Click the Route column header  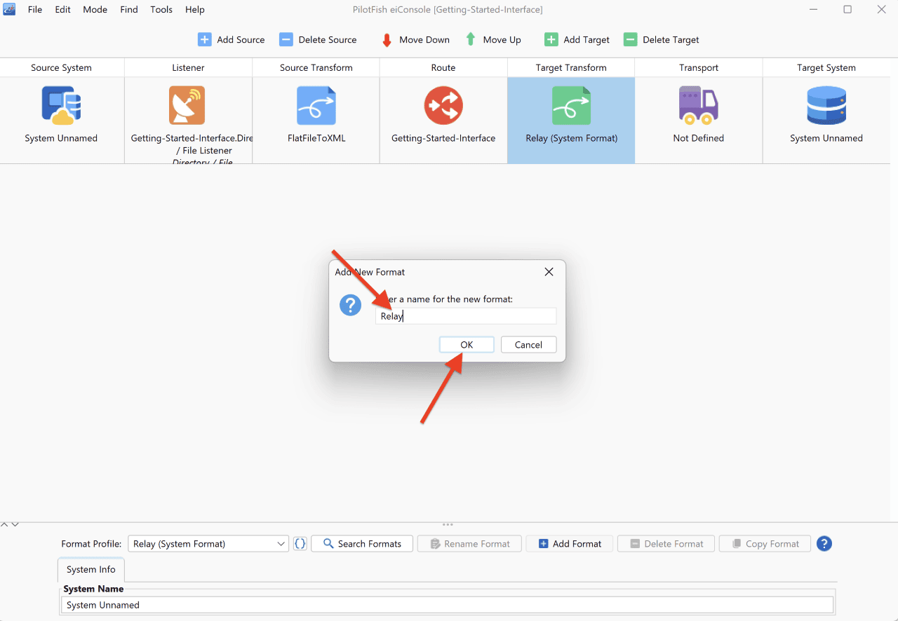click(x=443, y=67)
